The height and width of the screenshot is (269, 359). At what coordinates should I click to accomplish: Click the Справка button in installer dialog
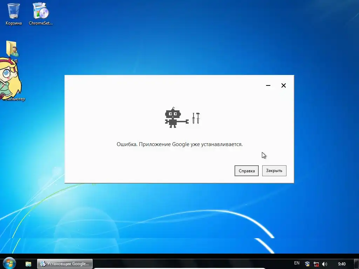click(246, 171)
